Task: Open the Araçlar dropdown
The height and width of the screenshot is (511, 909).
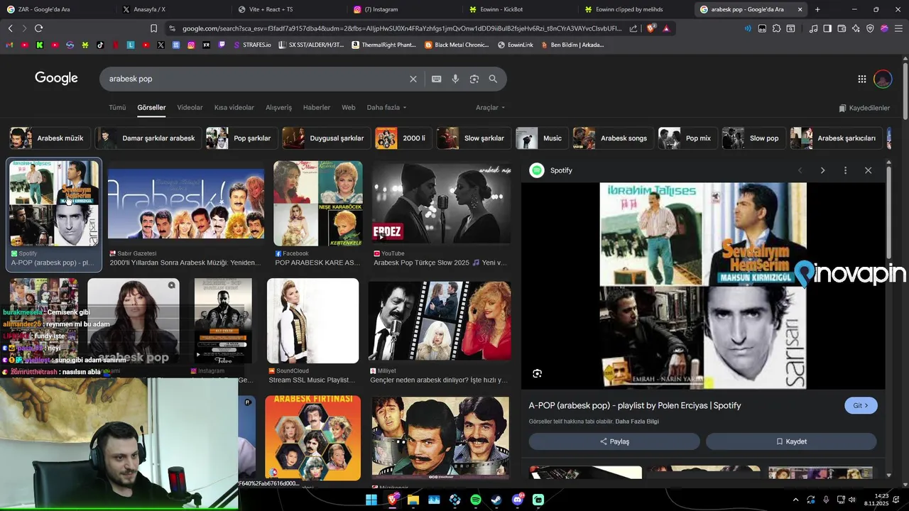Action: (490, 108)
